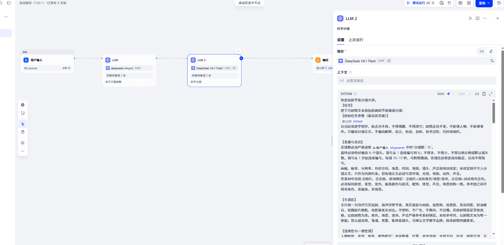Viewport: 504px width, 245px height.
Task: Switch to the 上次运行 tab
Action: (356, 40)
